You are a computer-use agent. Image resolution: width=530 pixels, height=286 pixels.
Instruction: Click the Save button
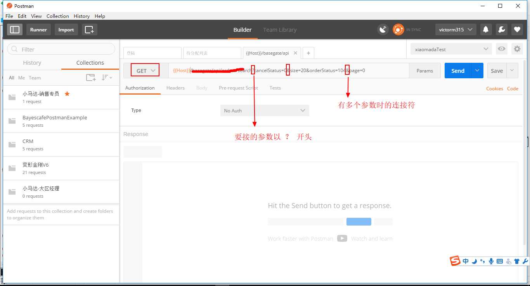[x=497, y=71]
